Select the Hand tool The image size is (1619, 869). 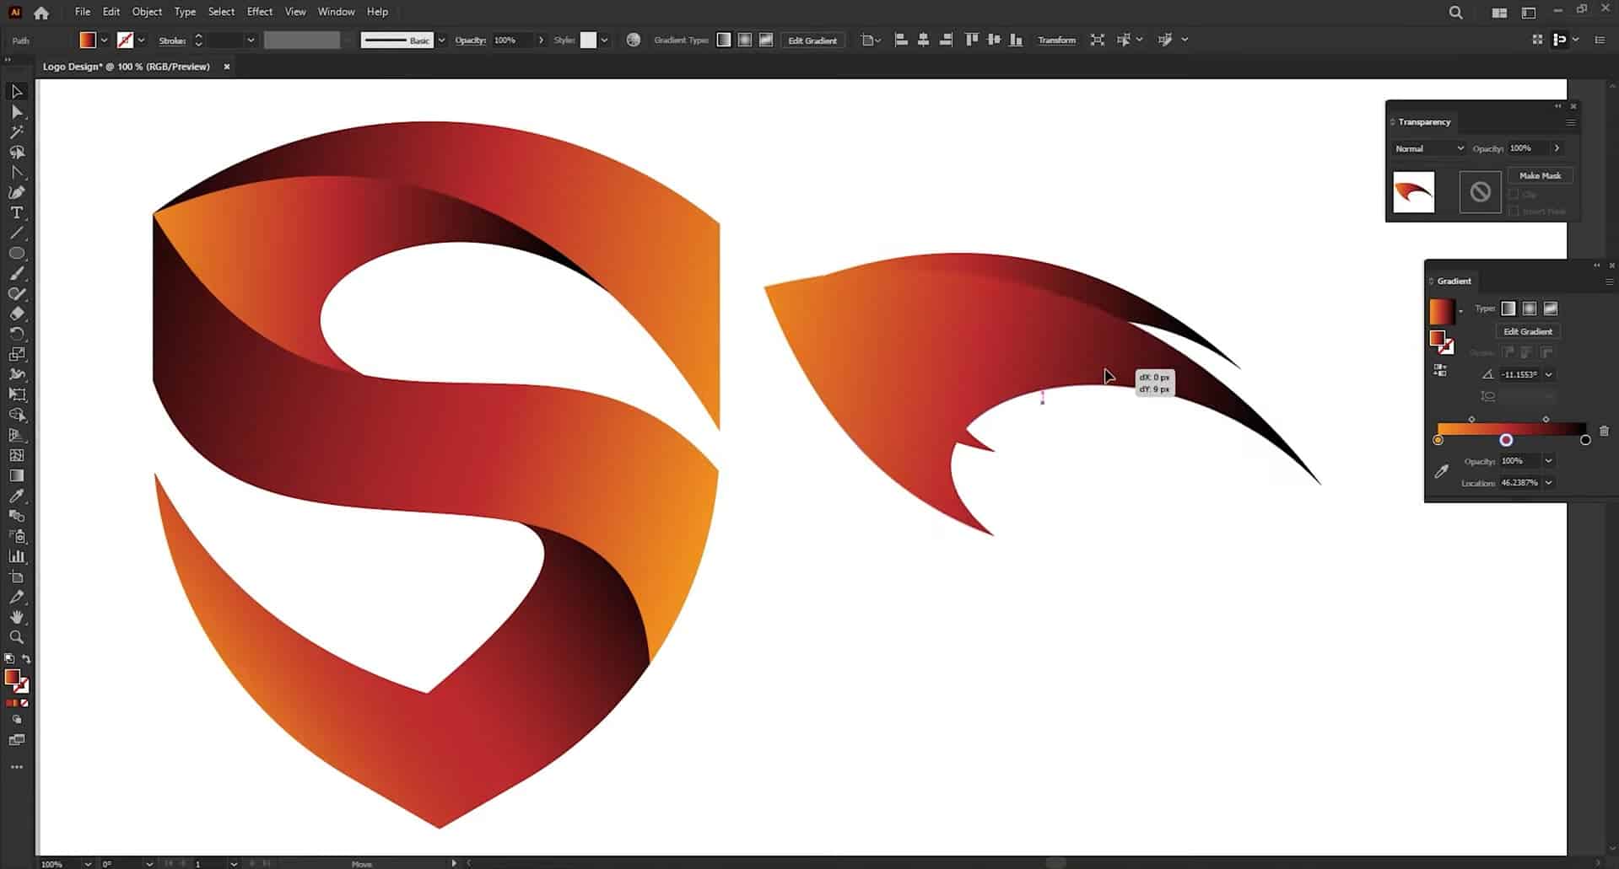[x=16, y=618]
